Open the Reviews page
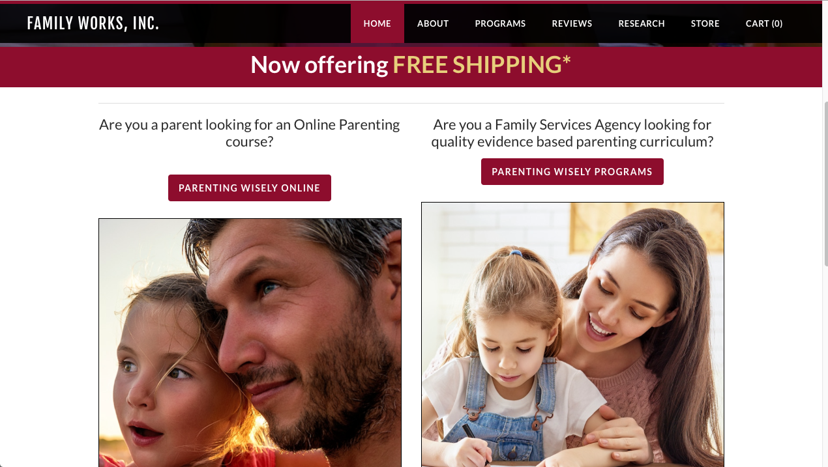Viewport: 828px width, 467px height. [x=572, y=23]
